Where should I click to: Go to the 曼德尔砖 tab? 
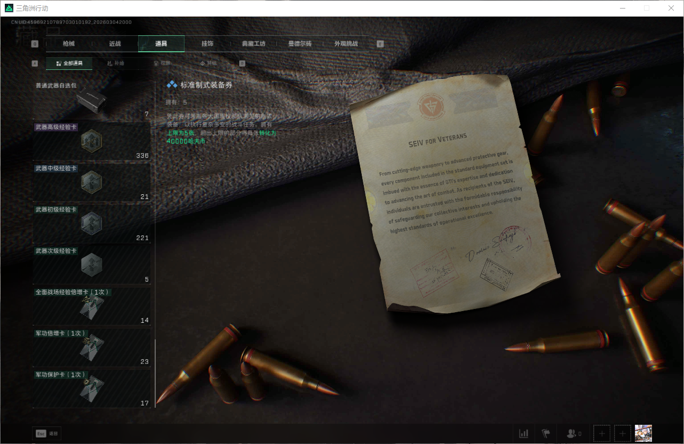[x=299, y=44]
